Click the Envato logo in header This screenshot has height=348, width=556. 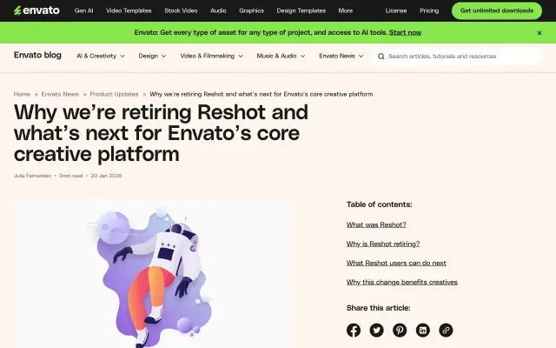click(36, 10)
